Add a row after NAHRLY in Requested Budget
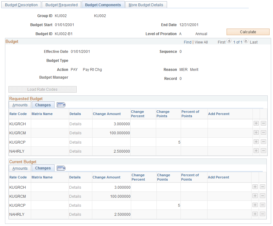This screenshot has width=273, height=226. 256,151
